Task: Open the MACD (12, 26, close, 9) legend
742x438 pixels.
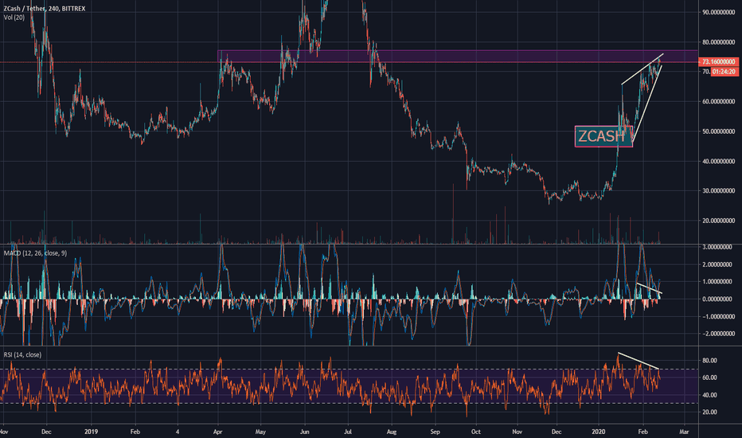Action: (35, 253)
